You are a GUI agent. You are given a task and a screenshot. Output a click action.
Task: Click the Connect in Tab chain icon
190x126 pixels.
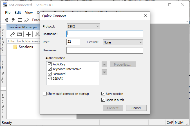pyautogui.click(x=27, y=20)
